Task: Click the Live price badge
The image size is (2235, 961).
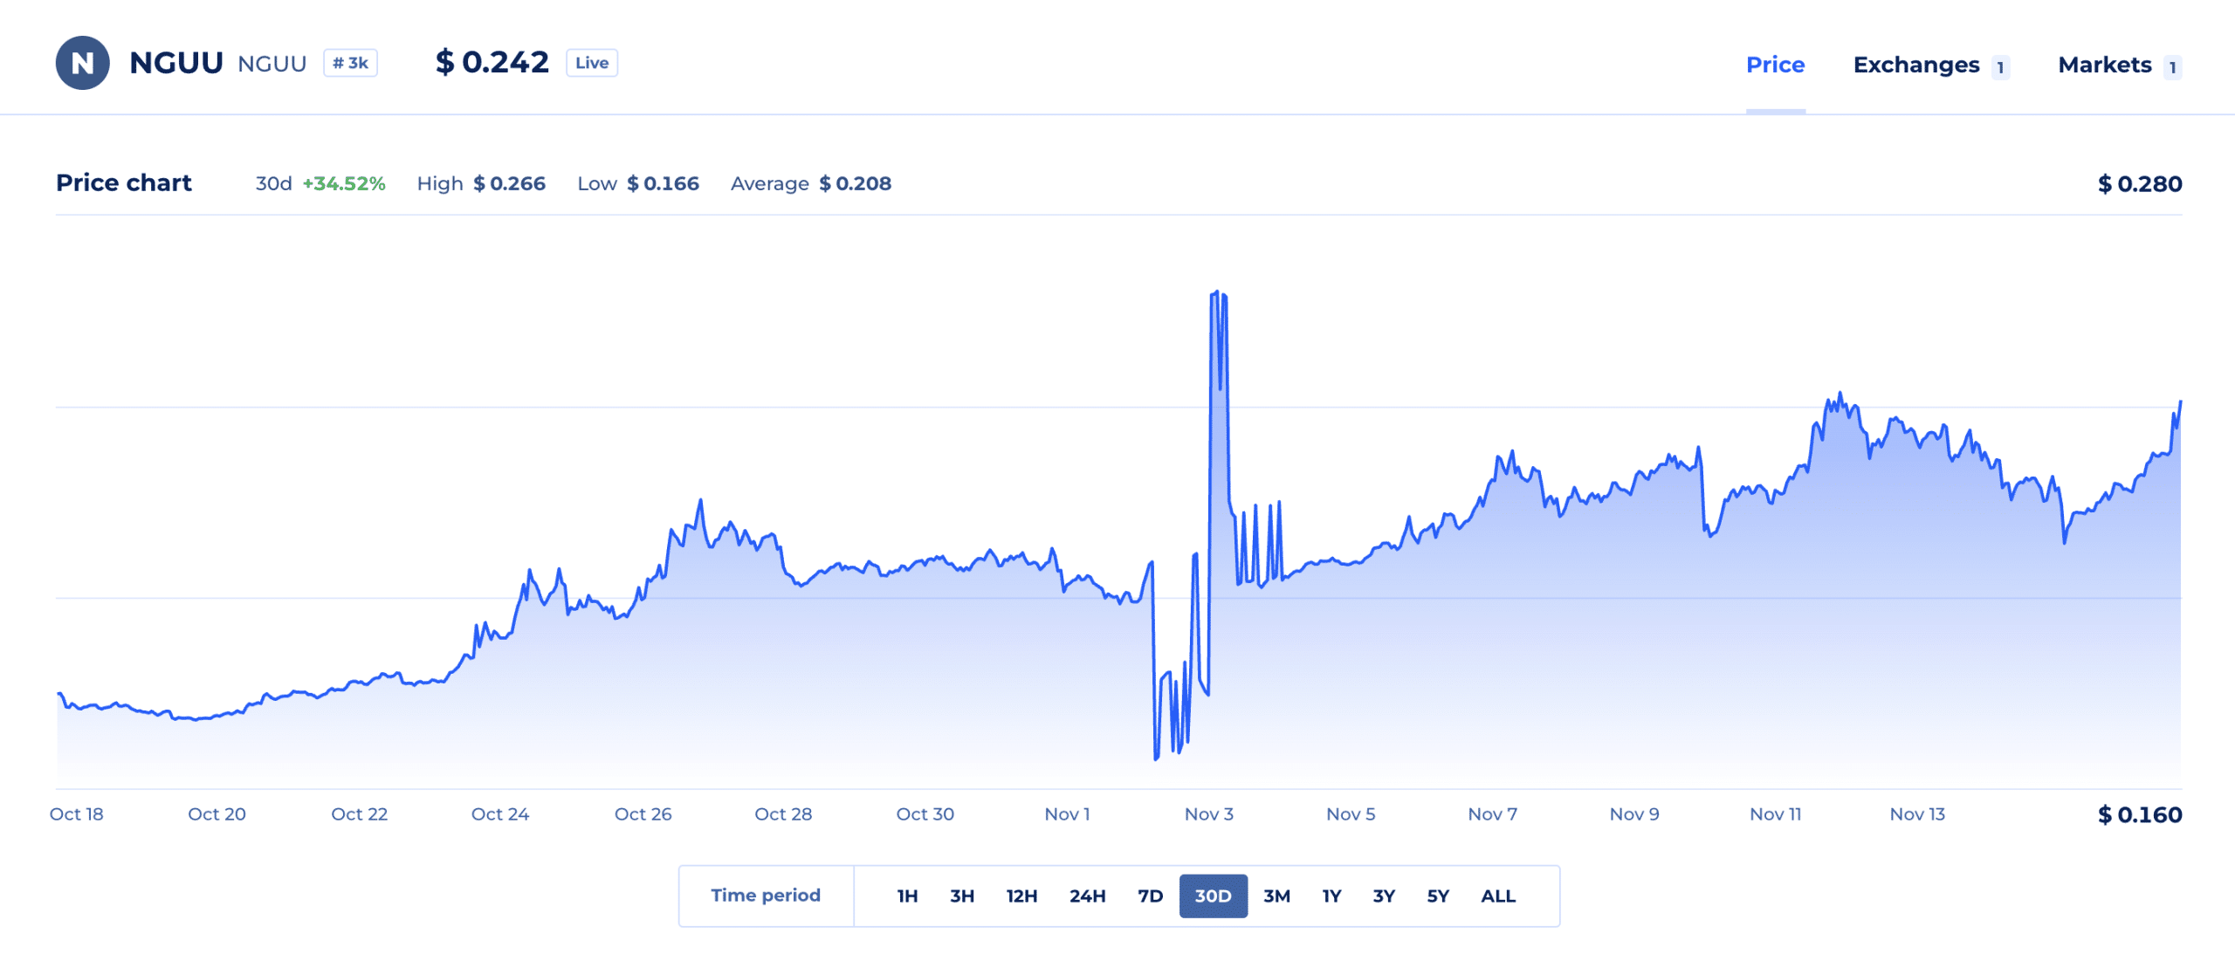Action: pyautogui.click(x=592, y=63)
